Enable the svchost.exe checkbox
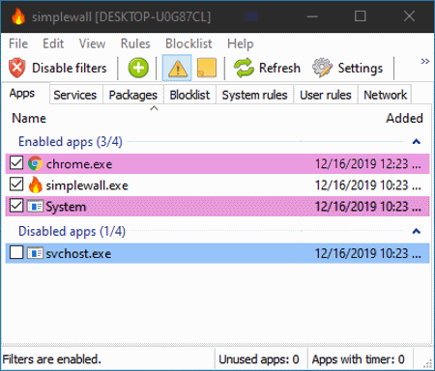The height and width of the screenshot is (371, 435). click(x=16, y=253)
